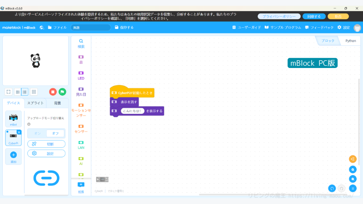363x204 pixels.
Task: Reset workspace zoom to default
Action: 353,189
